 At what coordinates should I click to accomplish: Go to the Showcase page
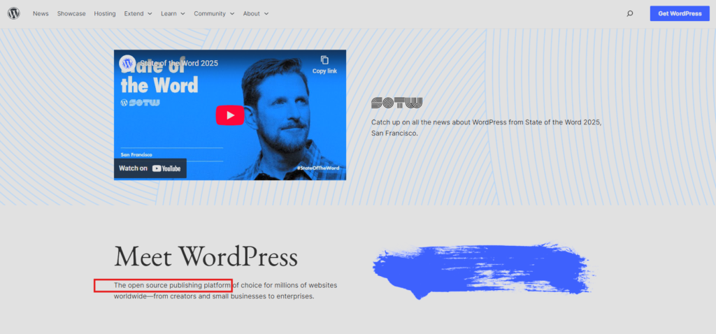click(x=71, y=14)
